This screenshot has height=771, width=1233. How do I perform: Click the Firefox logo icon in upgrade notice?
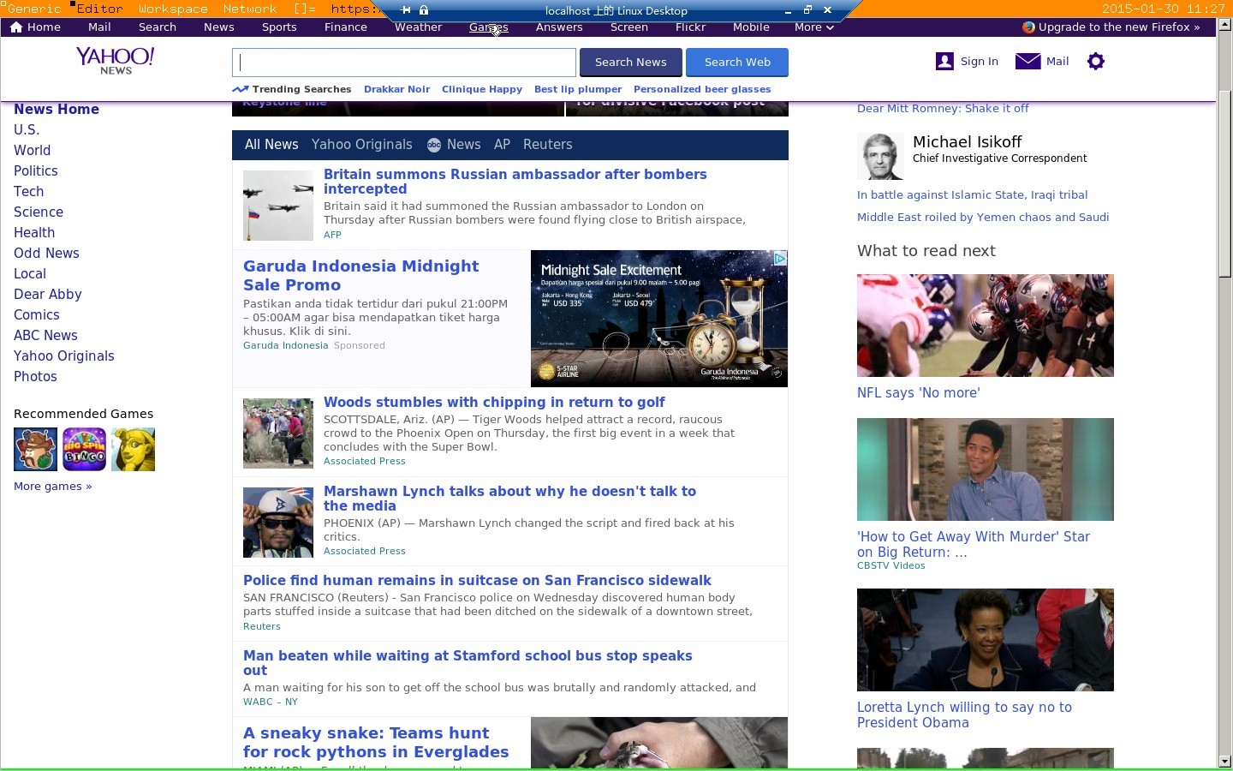click(x=1028, y=27)
